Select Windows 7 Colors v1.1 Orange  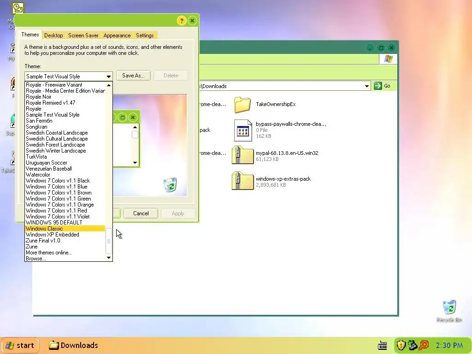pos(65,204)
